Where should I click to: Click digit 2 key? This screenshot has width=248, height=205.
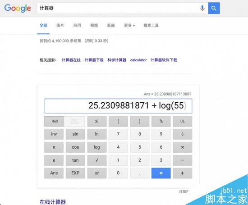point(140,160)
